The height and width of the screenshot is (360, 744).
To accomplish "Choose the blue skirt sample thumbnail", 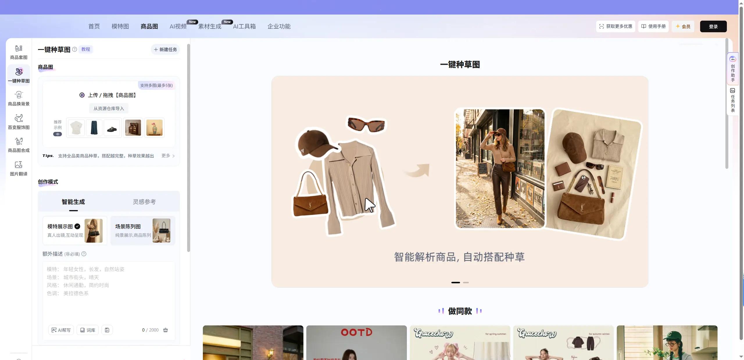I will (x=94, y=128).
